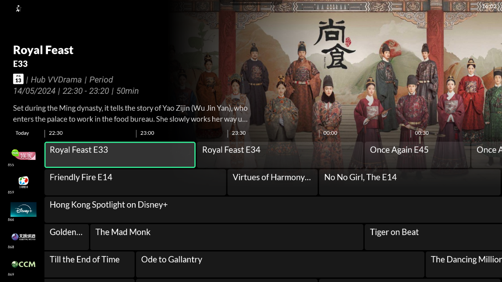
Task: Choose the CCM channel 869 logo
Action: click(x=23, y=264)
